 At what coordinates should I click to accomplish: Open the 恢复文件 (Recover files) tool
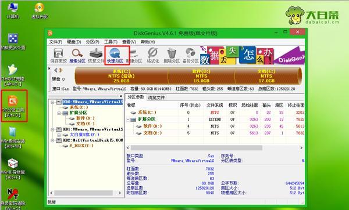[x=96, y=56]
